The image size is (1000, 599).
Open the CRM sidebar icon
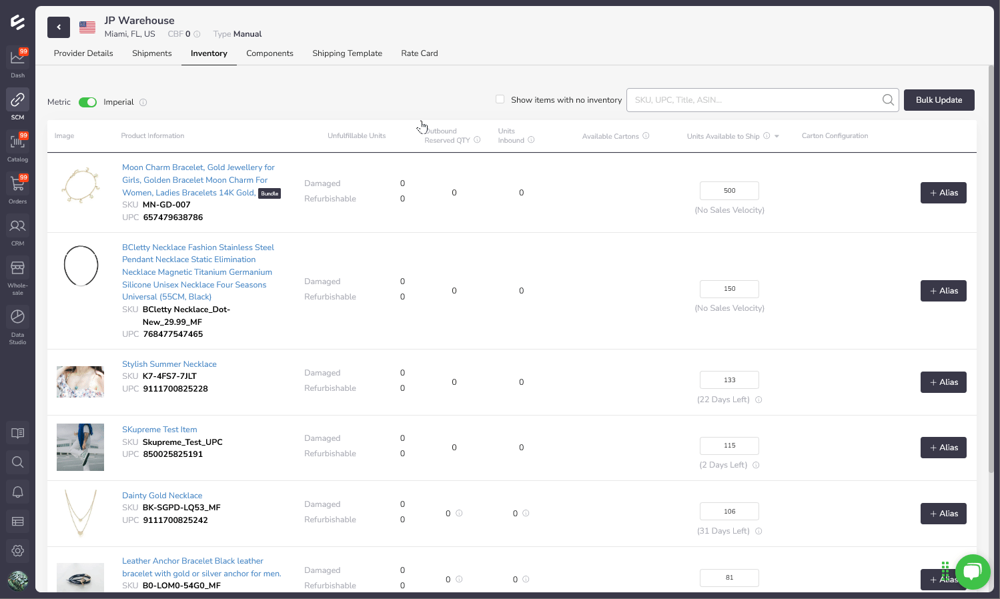pos(17,227)
